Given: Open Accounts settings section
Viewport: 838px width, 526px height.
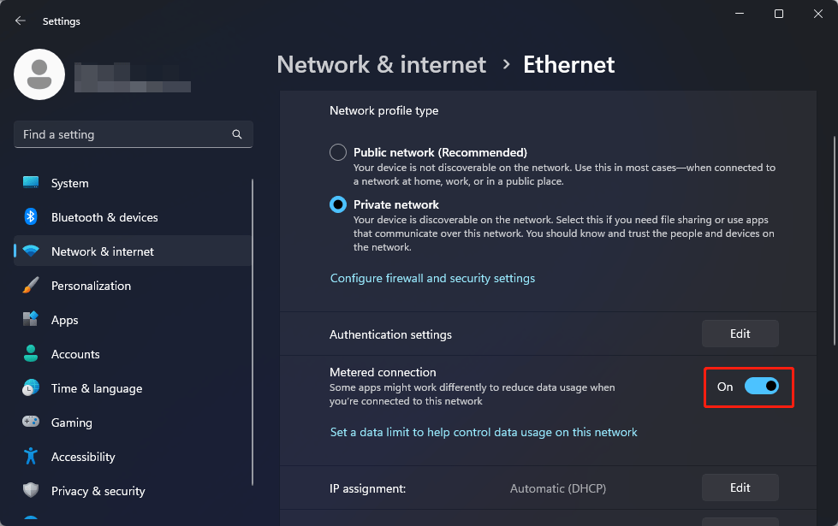Looking at the screenshot, I should pos(75,354).
